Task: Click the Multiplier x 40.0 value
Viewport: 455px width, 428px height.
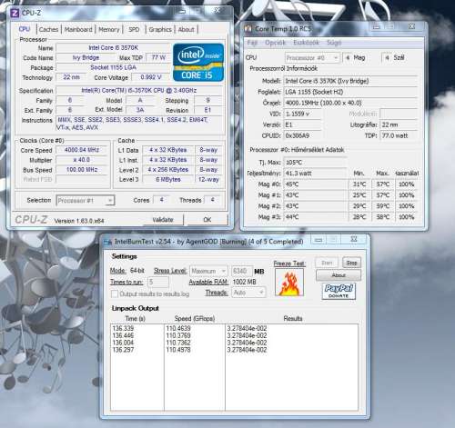Action: click(82, 160)
